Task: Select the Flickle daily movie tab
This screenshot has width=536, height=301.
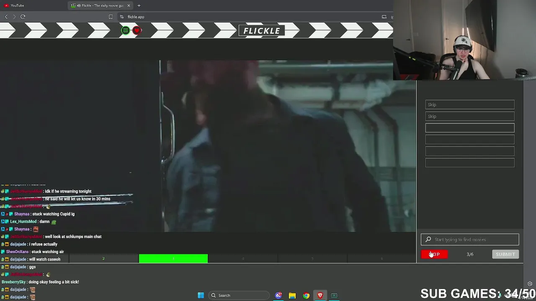Action: click(101, 5)
